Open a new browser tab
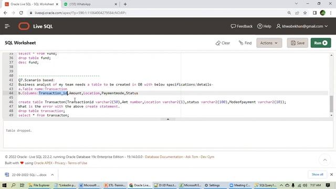Screen dimensions: 336x189 (125, 4)
